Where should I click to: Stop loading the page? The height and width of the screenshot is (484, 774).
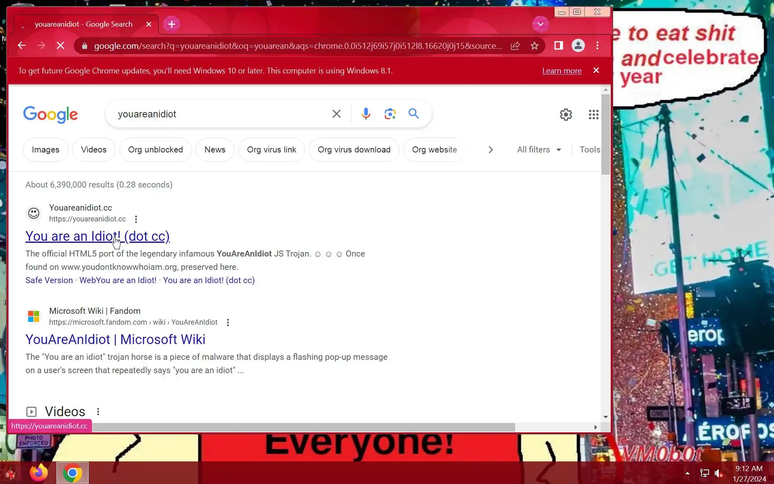pos(60,46)
